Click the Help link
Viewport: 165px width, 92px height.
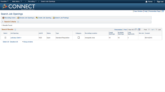tap(146, 11)
